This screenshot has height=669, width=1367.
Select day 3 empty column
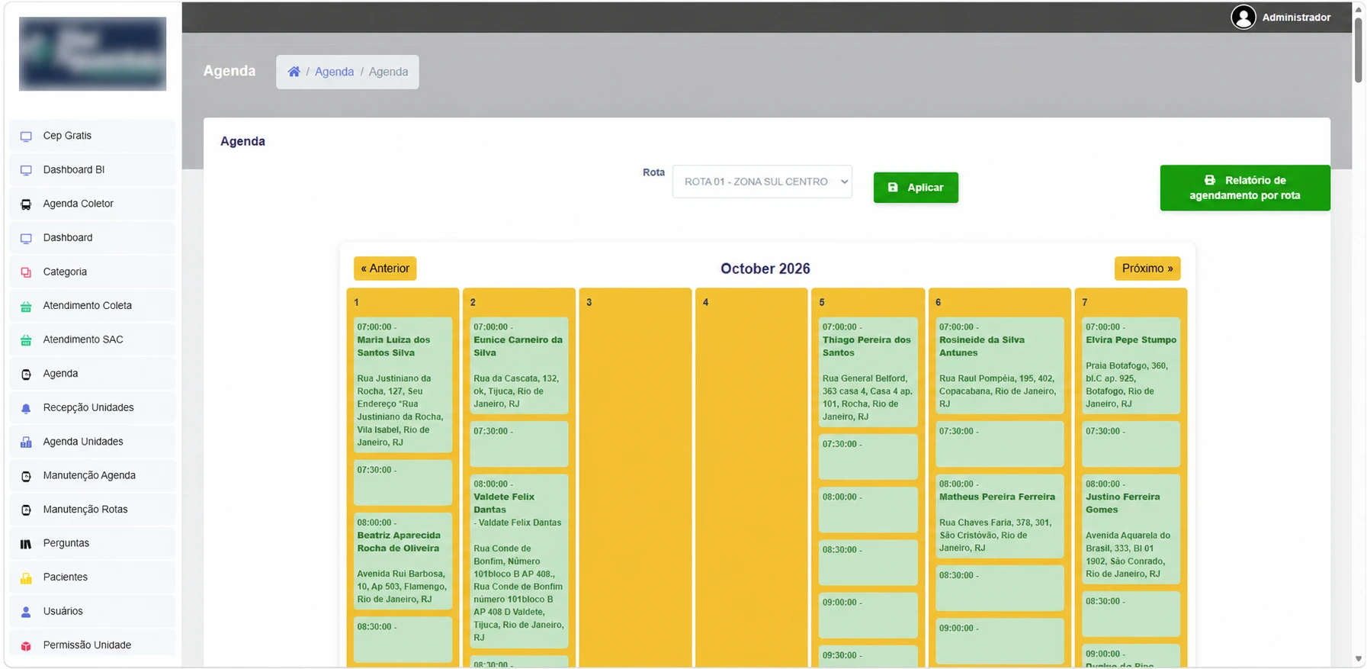click(x=635, y=478)
